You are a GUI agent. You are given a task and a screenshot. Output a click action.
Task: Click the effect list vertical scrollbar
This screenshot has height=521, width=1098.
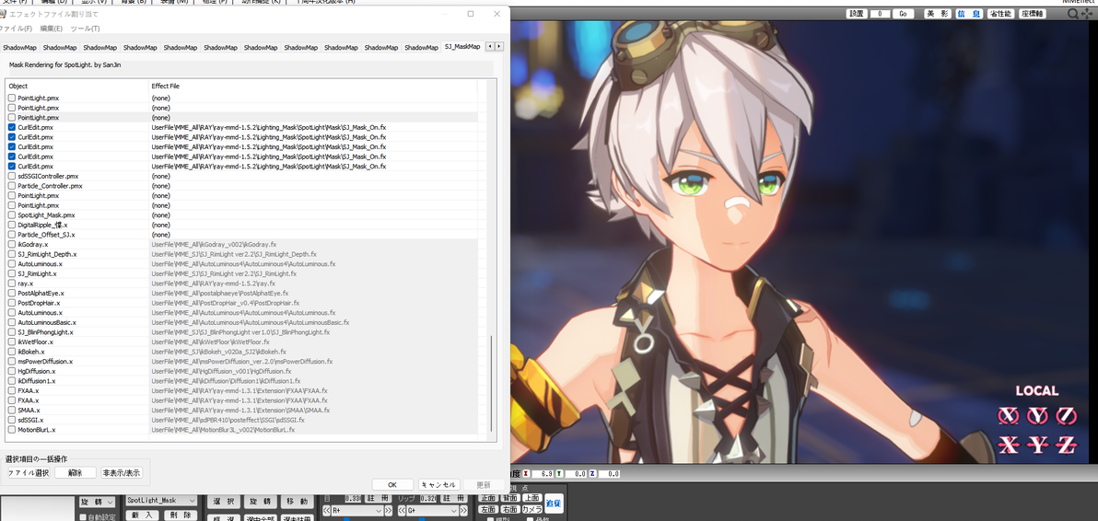click(491, 260)
